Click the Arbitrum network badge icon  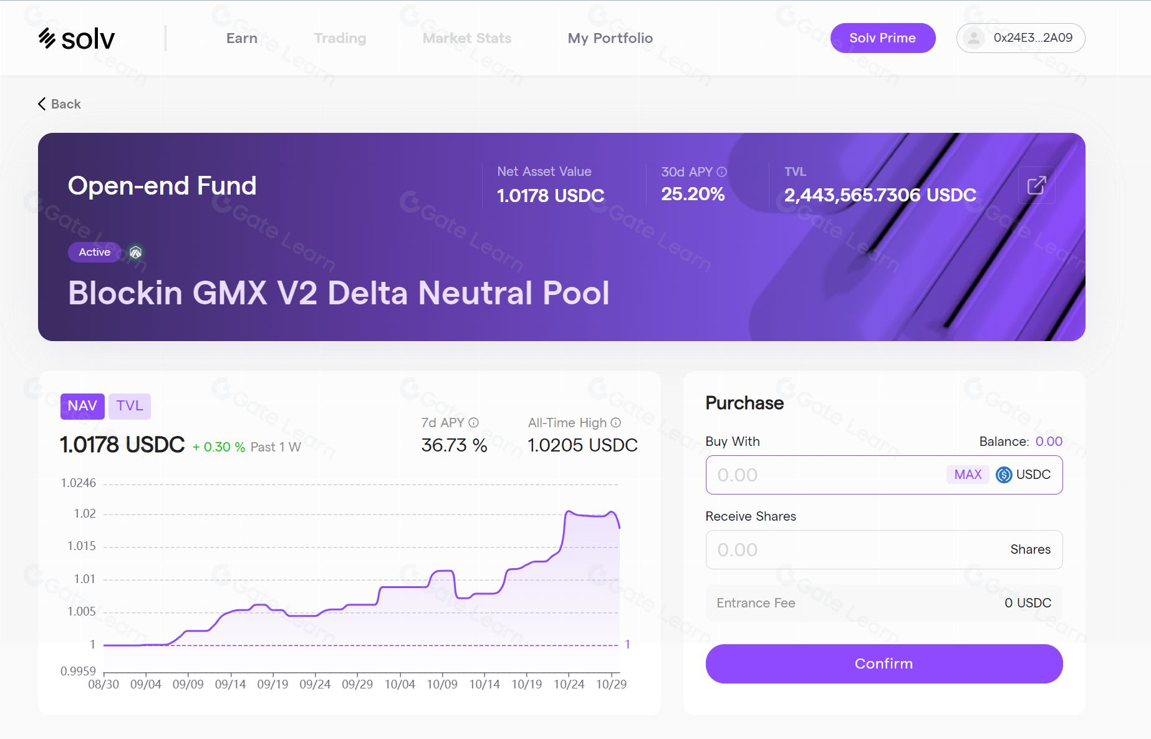[135, 252]
